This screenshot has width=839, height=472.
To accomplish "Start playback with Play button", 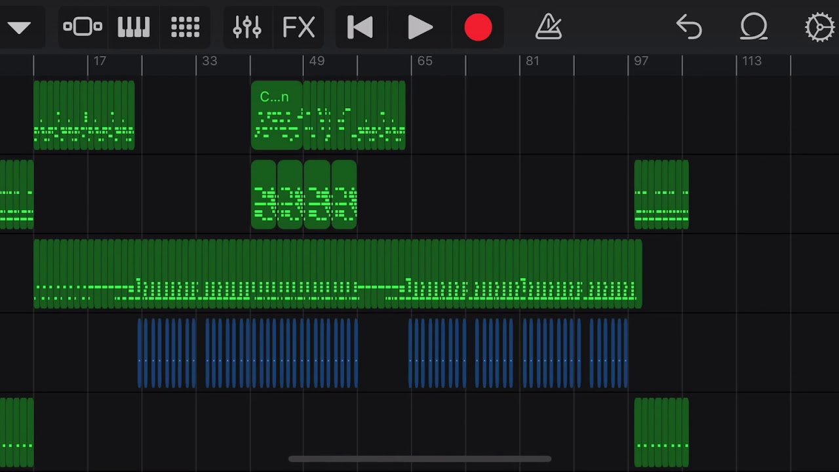I will (x=419, y=28).
